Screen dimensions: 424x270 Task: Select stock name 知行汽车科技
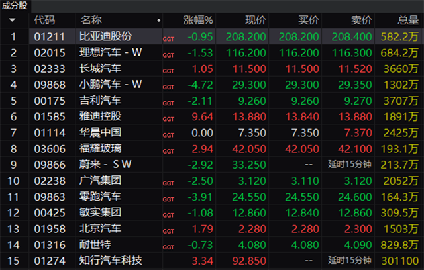click(x=111, y=261)
